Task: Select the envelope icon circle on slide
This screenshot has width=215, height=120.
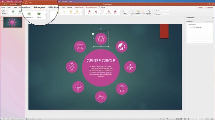Action: (x=80, y=47)
